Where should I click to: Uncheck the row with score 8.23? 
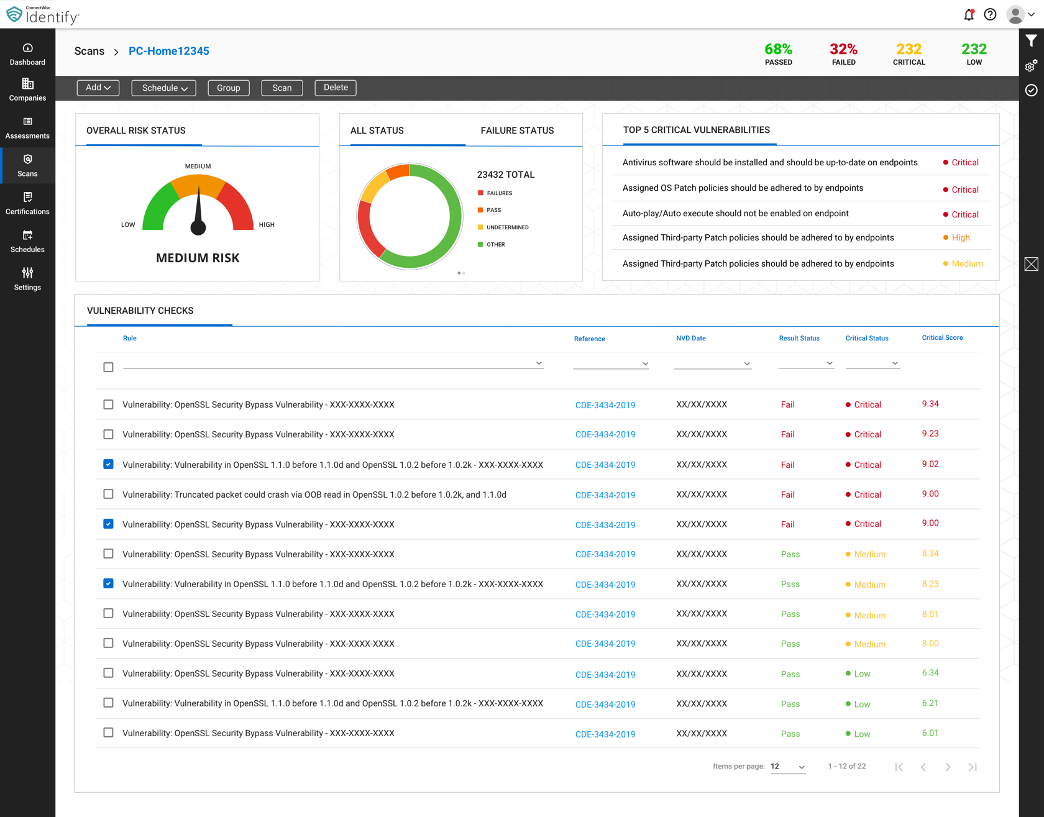[x=108, y=583]
